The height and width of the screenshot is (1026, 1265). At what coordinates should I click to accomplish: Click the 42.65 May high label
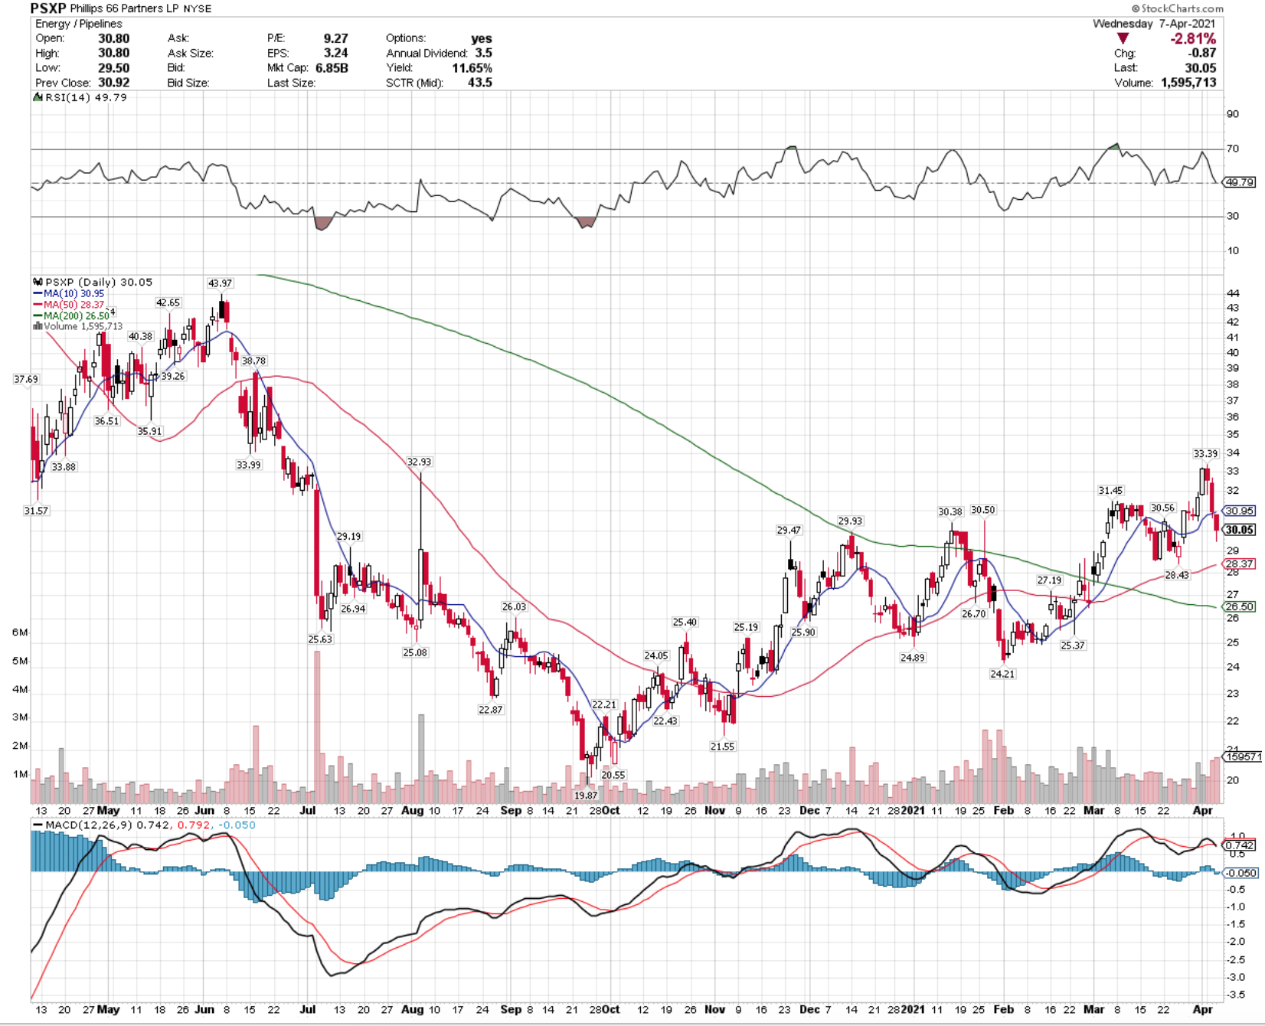pyautogui.click(x=168, y=303)
